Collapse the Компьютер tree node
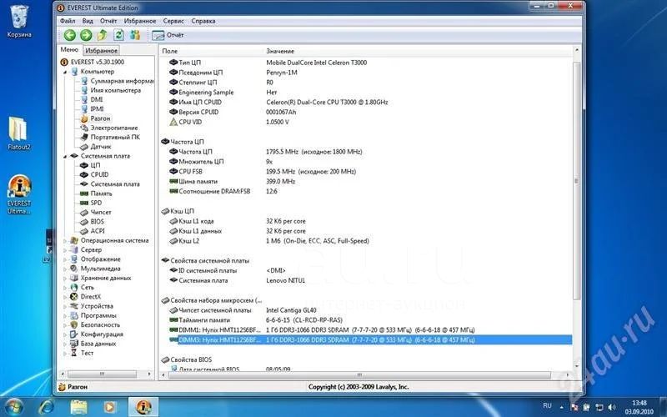 65,72
